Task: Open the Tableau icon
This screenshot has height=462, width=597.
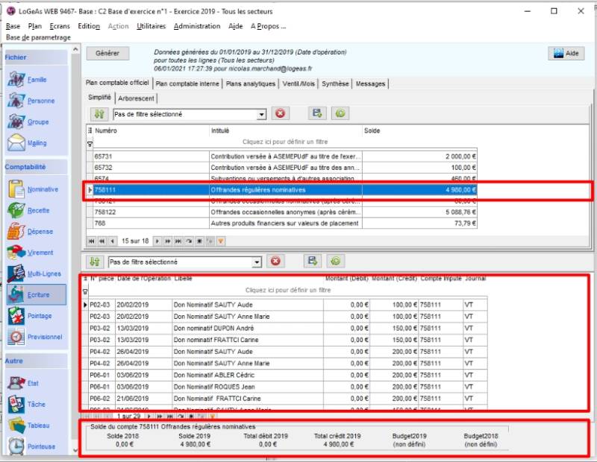Action: tap(16, 425)
